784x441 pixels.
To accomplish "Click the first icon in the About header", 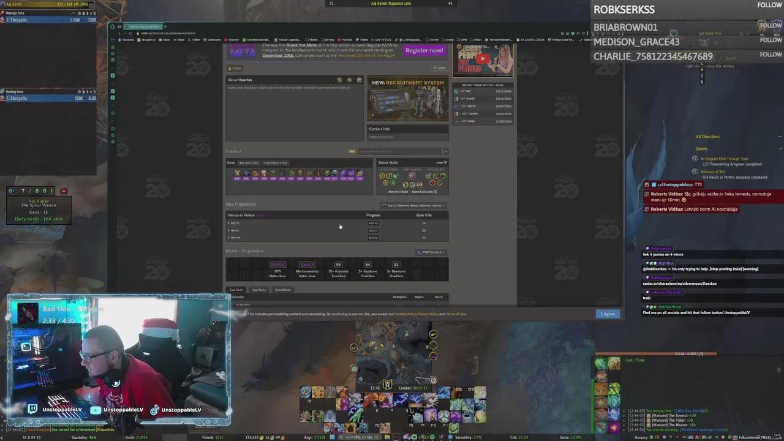I will coord(339,80).
